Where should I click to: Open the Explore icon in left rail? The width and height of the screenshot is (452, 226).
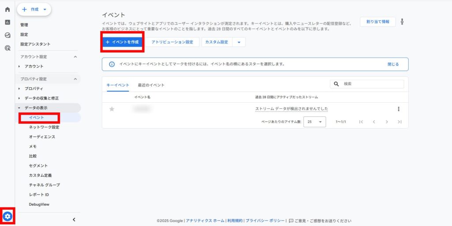tap(7, 35)
